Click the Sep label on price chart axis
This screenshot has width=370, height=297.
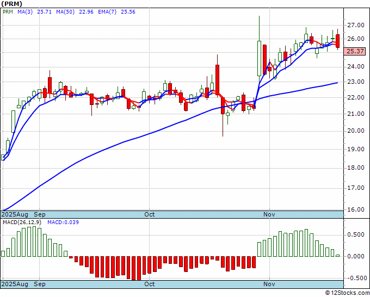click(39, 214)
